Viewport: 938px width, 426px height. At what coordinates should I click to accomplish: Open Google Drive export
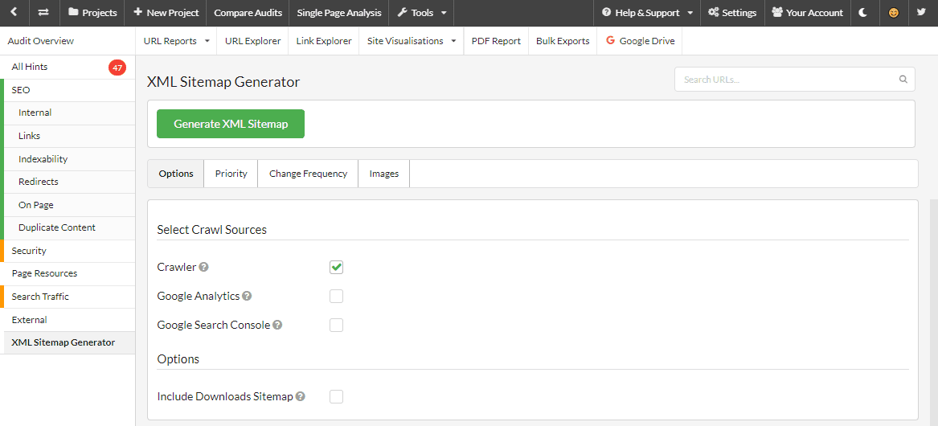click(640, 41)
